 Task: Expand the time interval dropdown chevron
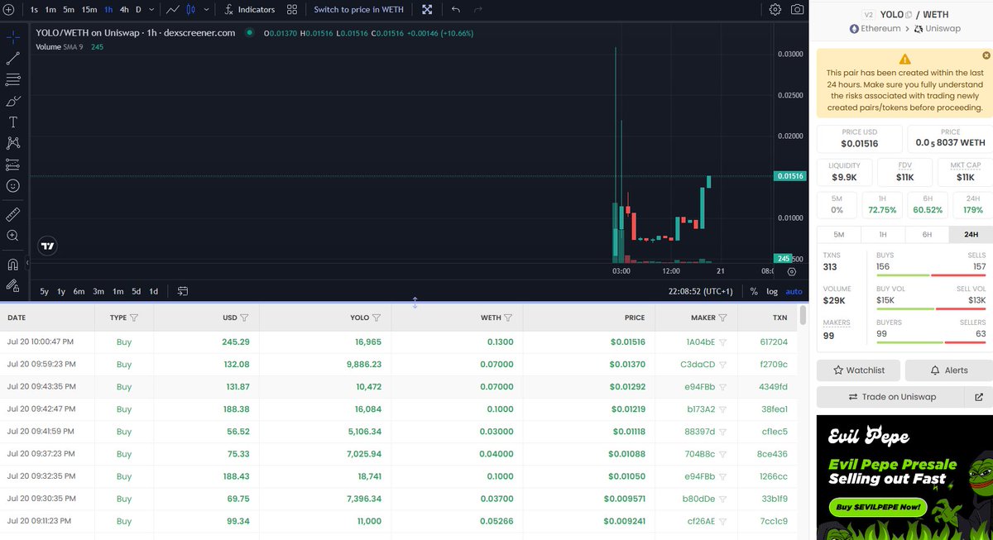151,10
